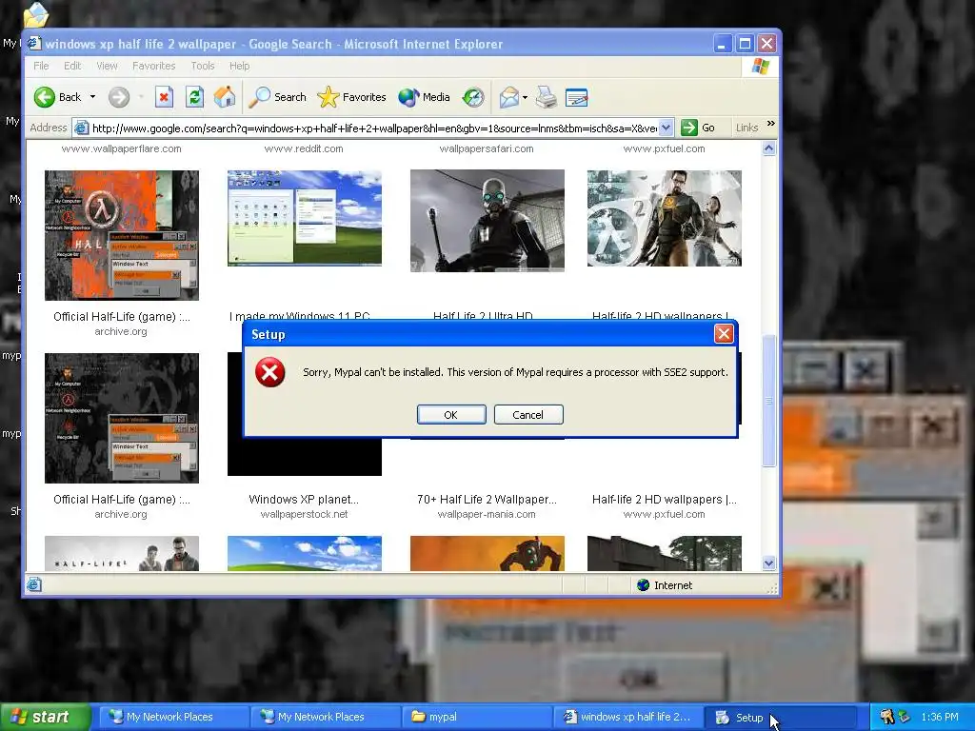Open the Windows XP Bliss desktop thumbnail

[x=305, y=218]
